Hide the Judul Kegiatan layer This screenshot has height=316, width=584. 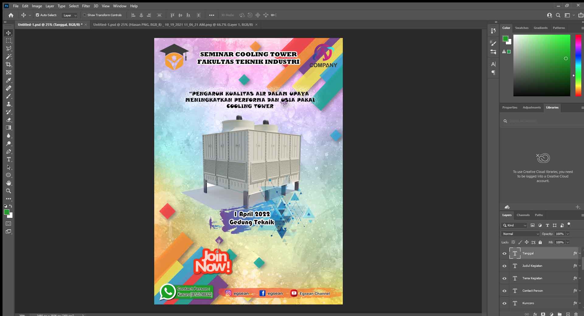point(504,266)
